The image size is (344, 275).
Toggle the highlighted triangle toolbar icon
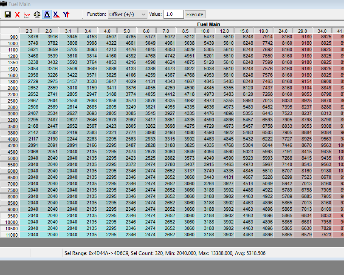47,14
